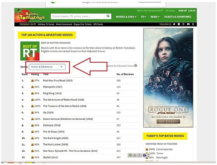Click Today's Top Rated Movies heading
Image resolution: width=217 pixels, height=165 pixels.
(x=165, y=136)
